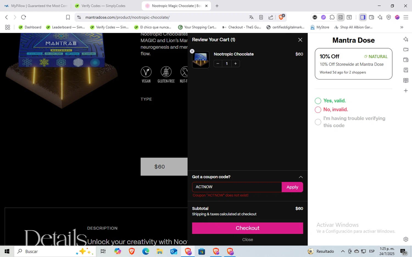The width and height of the screenshot is (412, 257).
Task: Add a site to sidebar plus icon
Action: (406, 91)
